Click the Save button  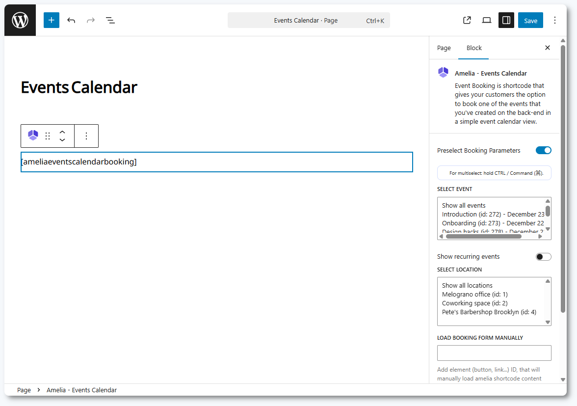pos(530,21)
